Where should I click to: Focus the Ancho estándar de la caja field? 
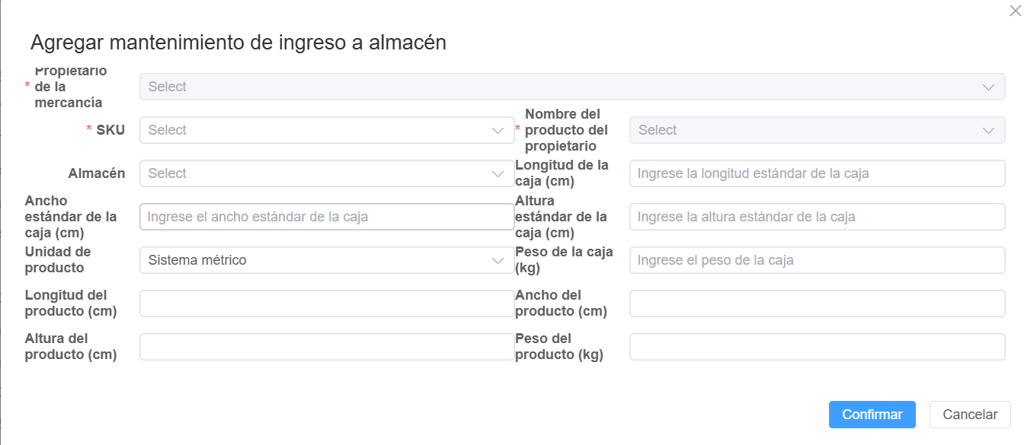click(327, 217)
